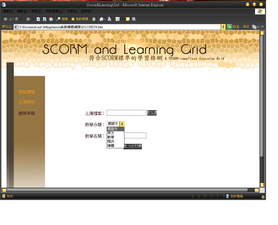Screen dimensions: 278x225
Task: Click the 上傳檔案 file path field
Action: coord(126,113)
